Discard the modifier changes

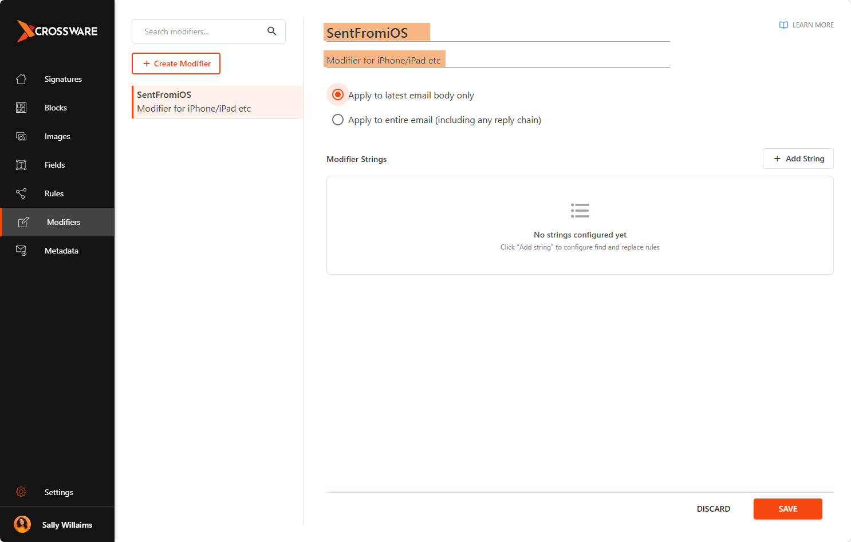pyautogui.click(x=714, y=509)
